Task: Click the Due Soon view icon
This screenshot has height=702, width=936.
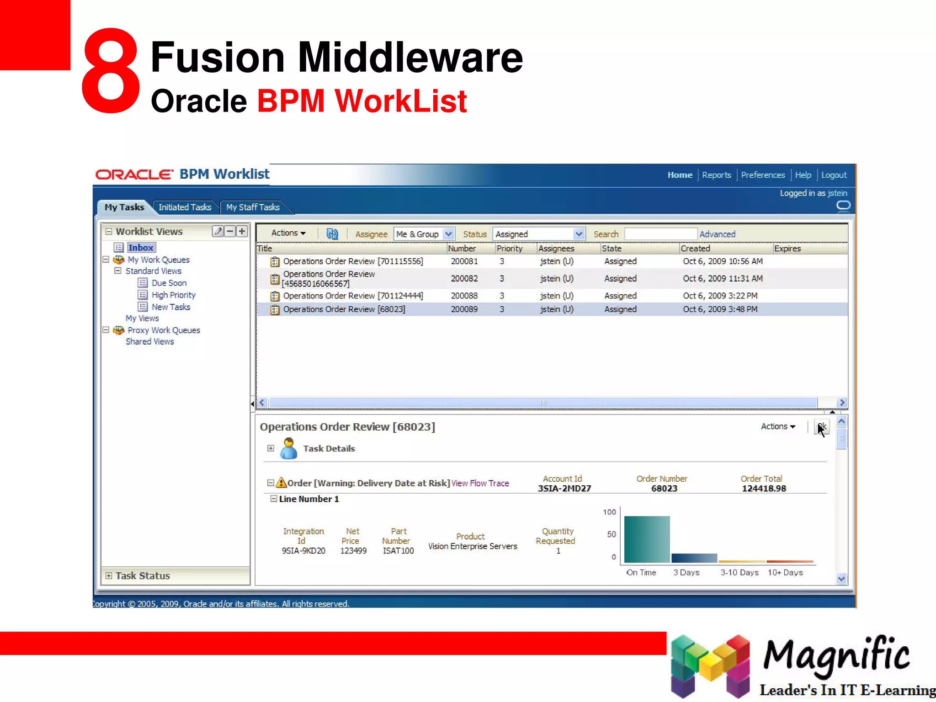Action: (x=143, y=283)
